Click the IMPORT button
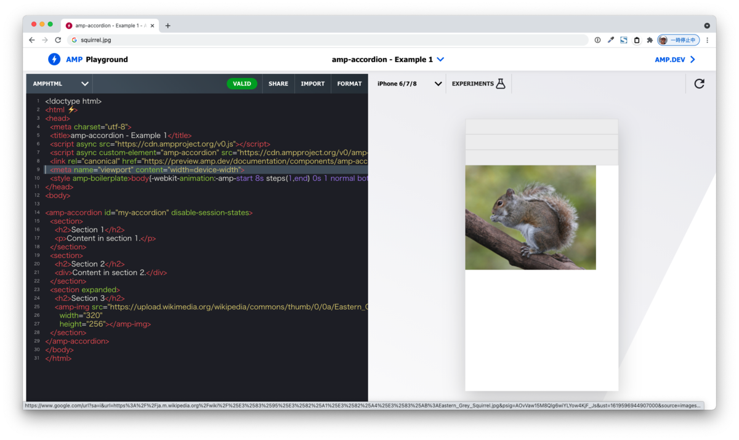 pos(313,84)
